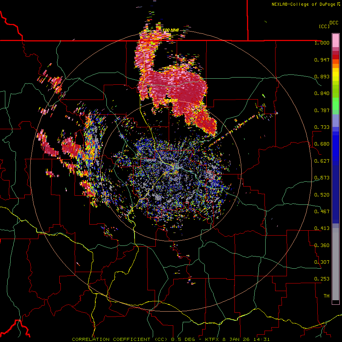Viewport: 342px width, 342px height.
Task: Select the 0.787 scale value
Action: pyautogui.click(x=322, y=110)
